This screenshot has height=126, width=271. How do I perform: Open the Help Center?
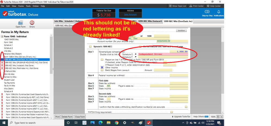pos(213,6)
